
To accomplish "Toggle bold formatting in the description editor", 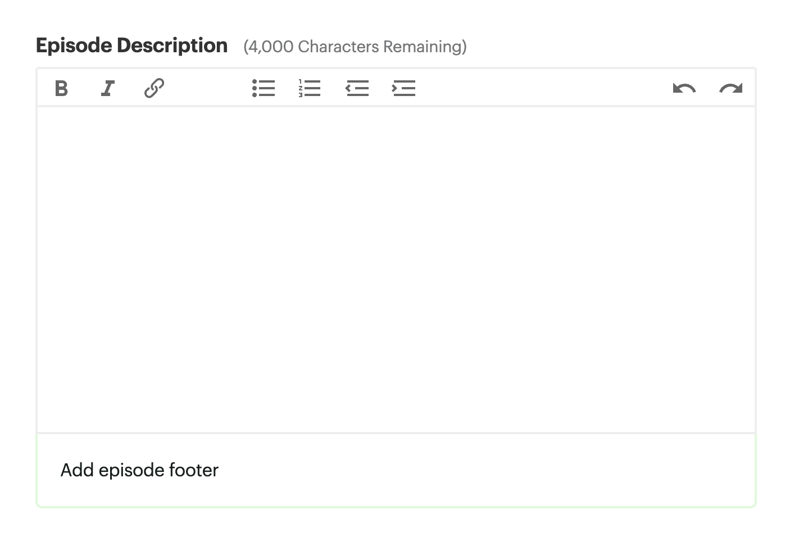I will (62, 88).
